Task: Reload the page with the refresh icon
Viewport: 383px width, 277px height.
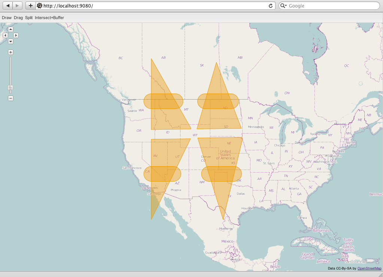Action: 271,6
